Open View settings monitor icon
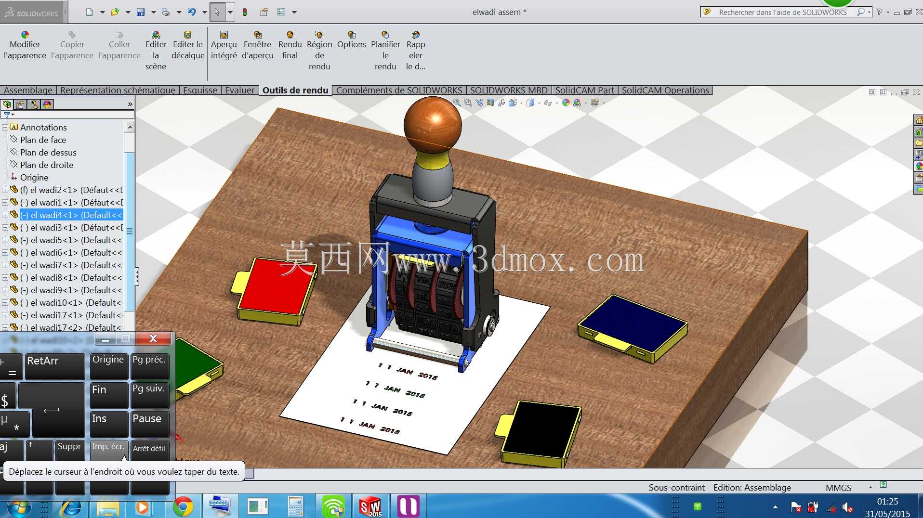This screenshot has width=923, height=518. (595, 103)
